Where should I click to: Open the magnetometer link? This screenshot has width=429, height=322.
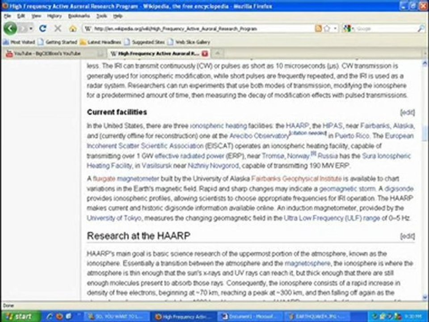[x=138, y=179]
